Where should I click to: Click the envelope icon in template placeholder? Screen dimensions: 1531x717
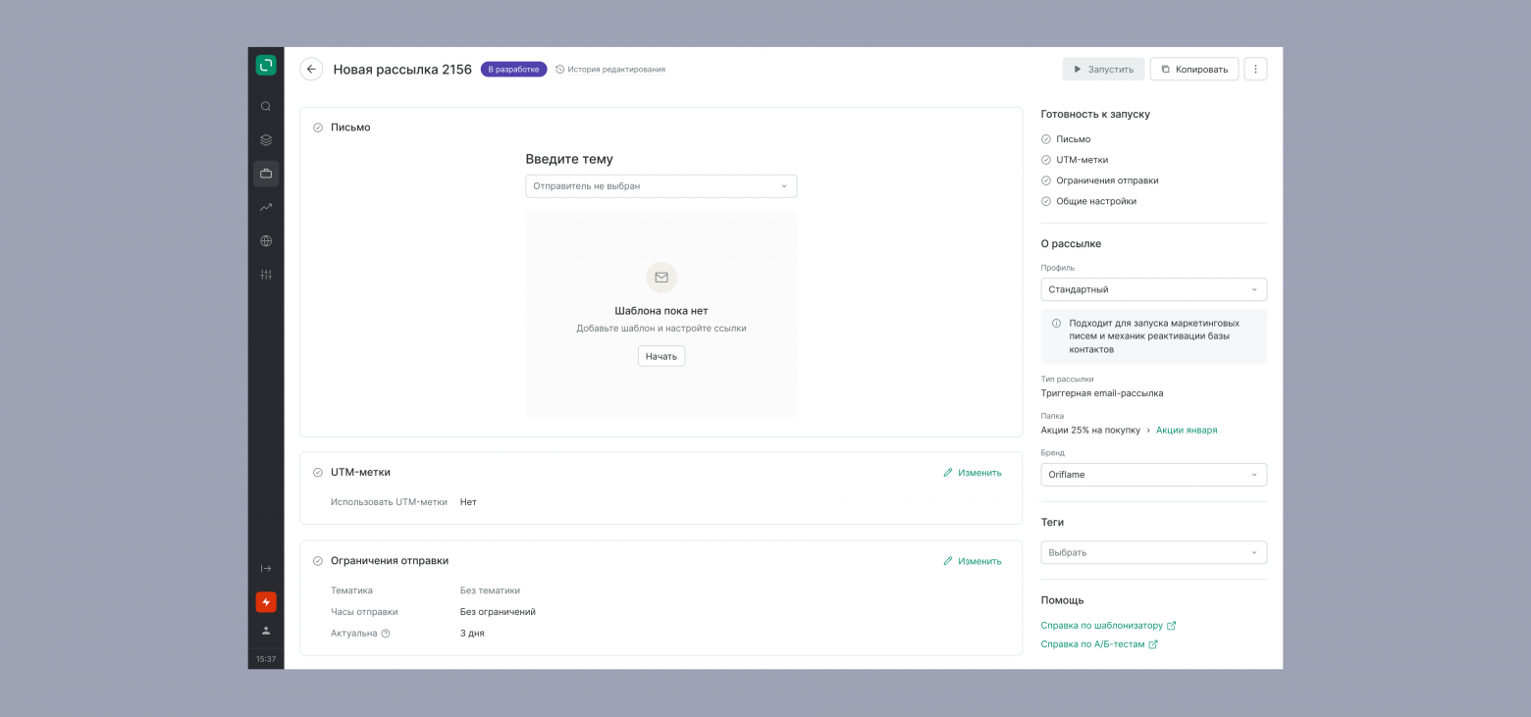click(661, 278)
